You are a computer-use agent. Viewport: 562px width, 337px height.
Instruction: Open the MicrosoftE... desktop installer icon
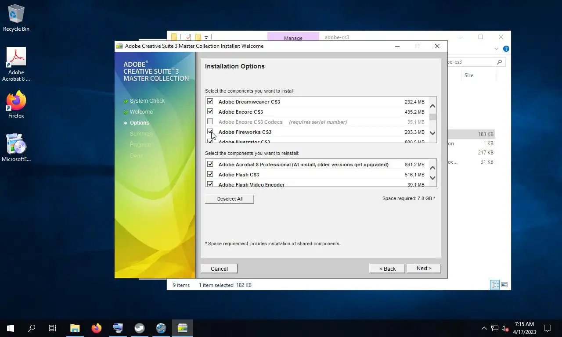point(16,148)
